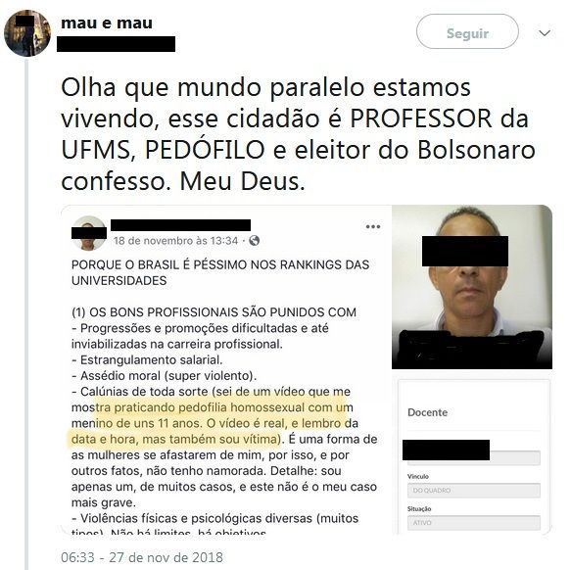This screenshot has height=570, width=571.
Task: Click the Facebook post author's small avatar
Action: click(89, 233)
